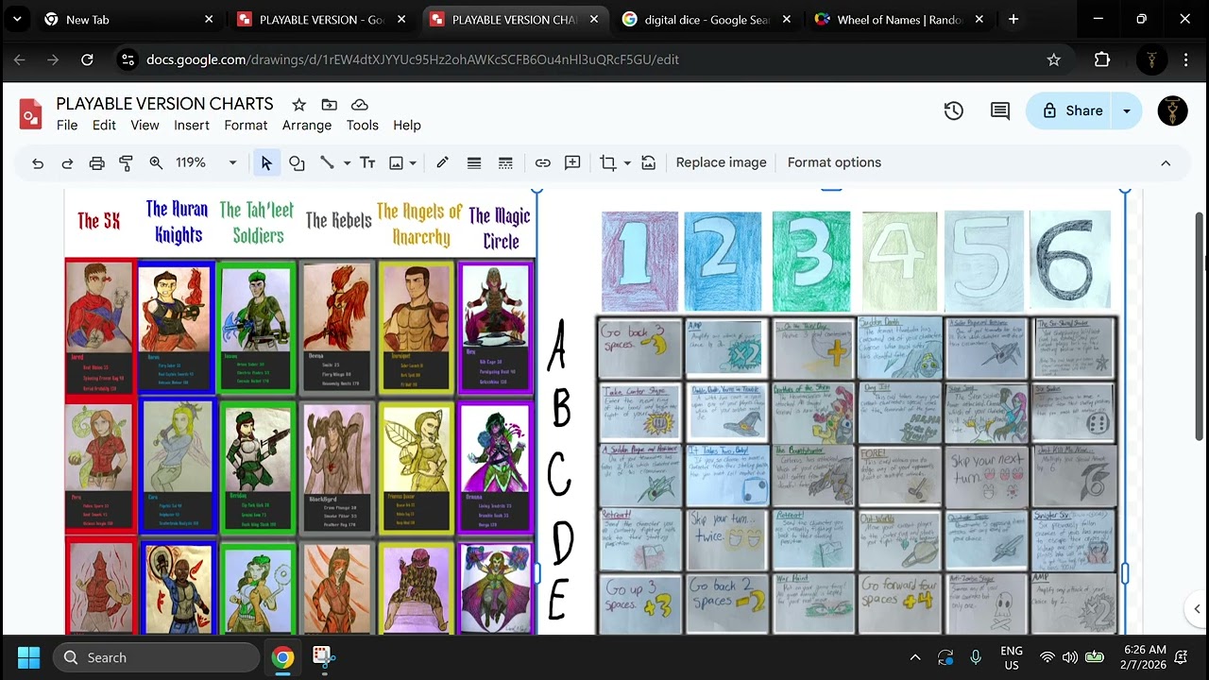Open the Border weight options

pyautogui.click(x=474, y=163)
